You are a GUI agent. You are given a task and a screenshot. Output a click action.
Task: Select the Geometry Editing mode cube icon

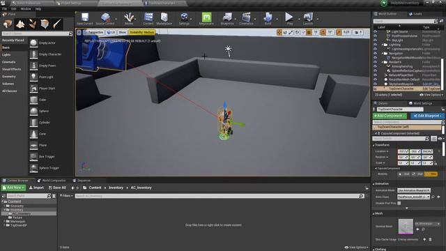(x=45, y=24)
